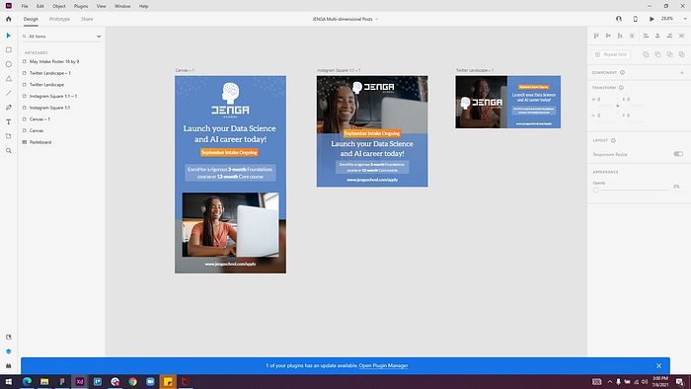Apply Intersect boolean operation
This screenshot has width=691, height=389.
(x=669, y=54)
